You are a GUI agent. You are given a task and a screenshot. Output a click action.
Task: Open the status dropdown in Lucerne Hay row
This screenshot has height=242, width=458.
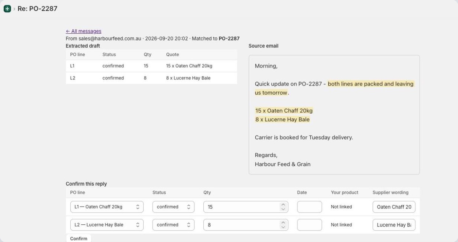tap(173, 225)
